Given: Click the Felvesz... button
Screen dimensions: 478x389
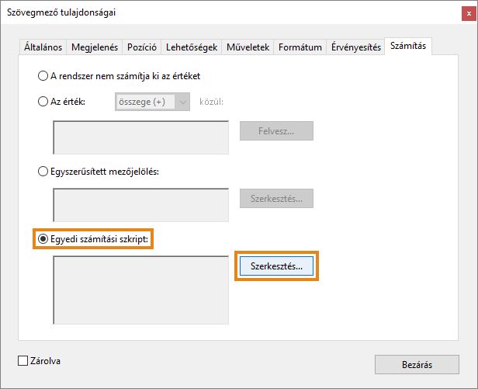Looking at the screenshot, I should click(276, 131).
